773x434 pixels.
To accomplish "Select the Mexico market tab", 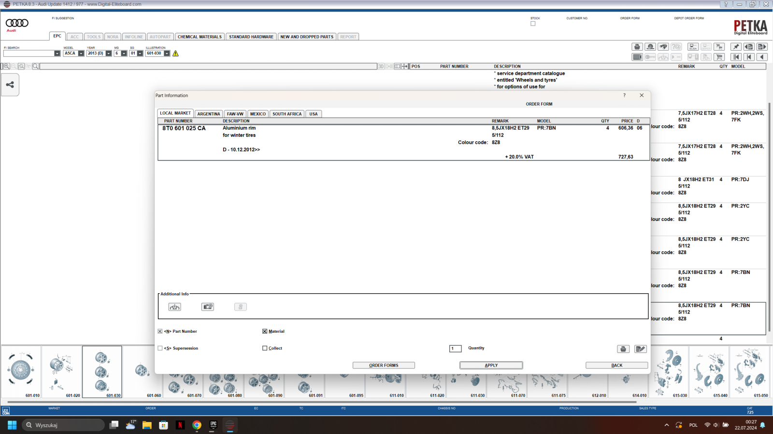I will pos(258,114).
